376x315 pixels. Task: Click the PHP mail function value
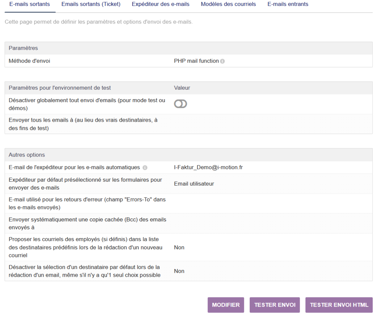click(x=196, y=61)
